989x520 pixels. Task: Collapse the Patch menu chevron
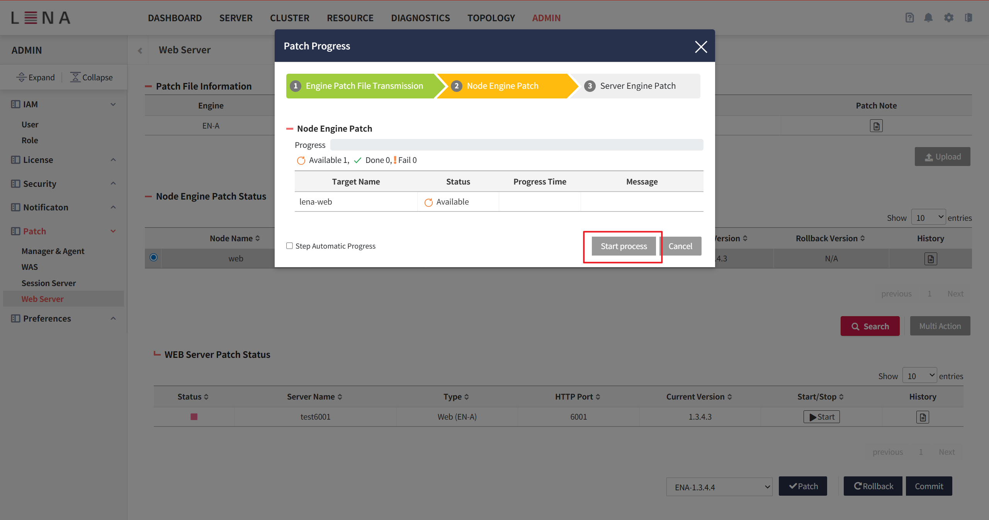pos(113,231)
